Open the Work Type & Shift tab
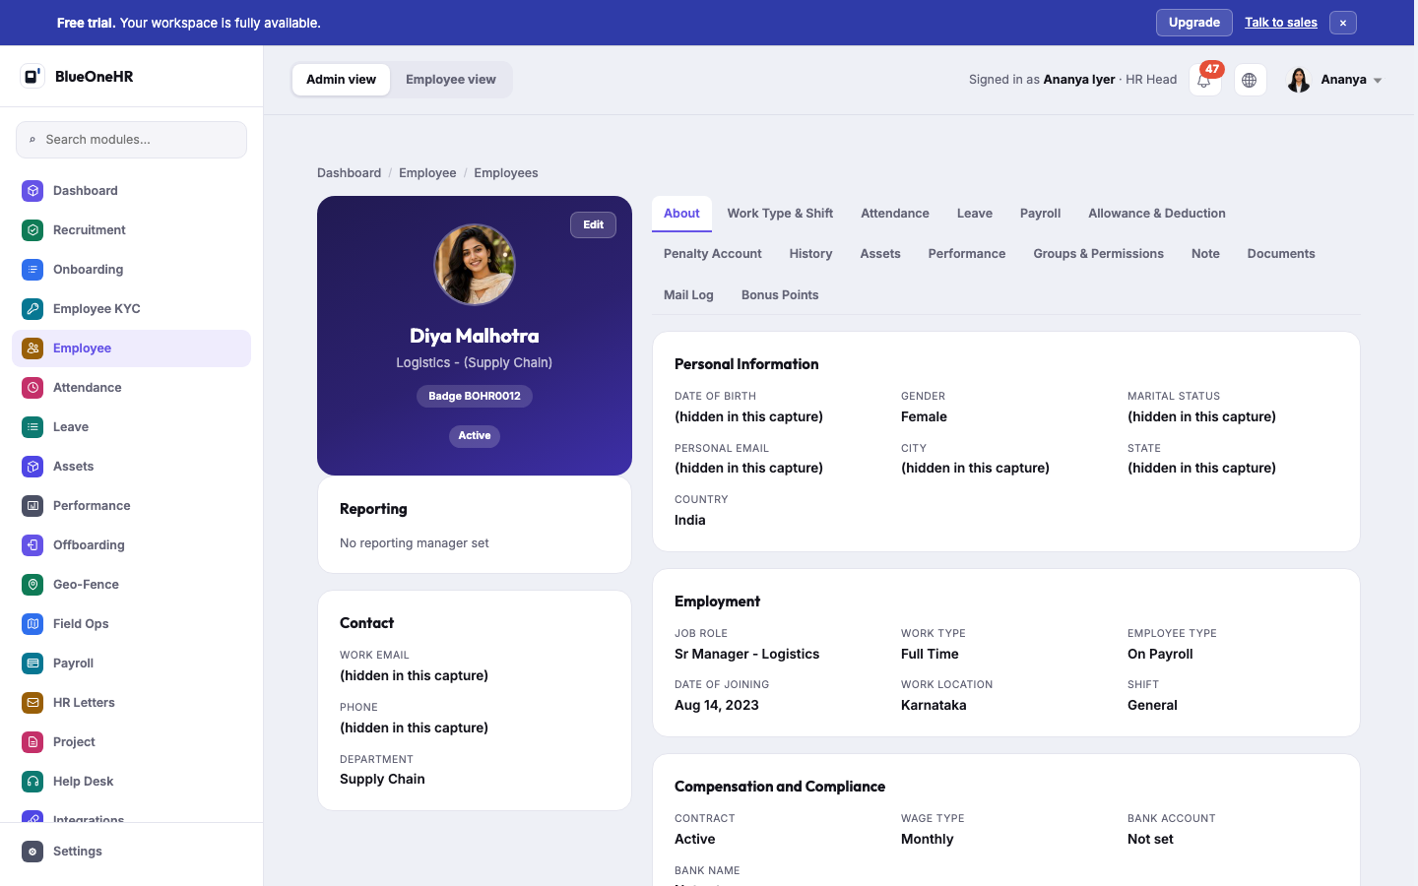Viewport: 1418px width, 886px height. tap(780, 214)
